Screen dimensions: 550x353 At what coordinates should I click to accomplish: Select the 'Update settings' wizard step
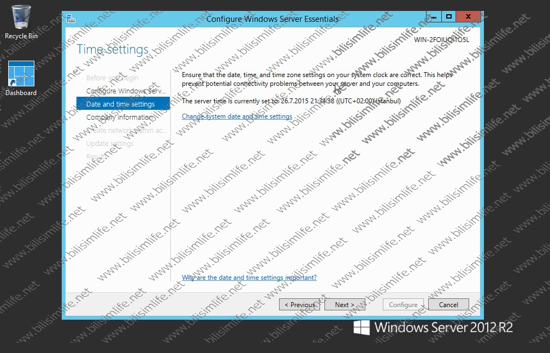[110, 144]
